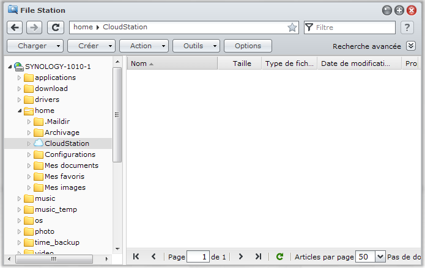Image resolution: width=425 pixels, height=268 pixels.
Task: Collapse the home folder tree node
Action: point(19,111)
